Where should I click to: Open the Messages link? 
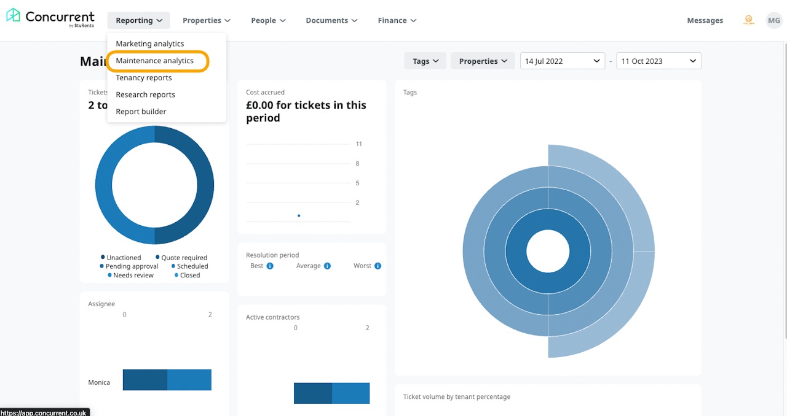coord(705,20)
